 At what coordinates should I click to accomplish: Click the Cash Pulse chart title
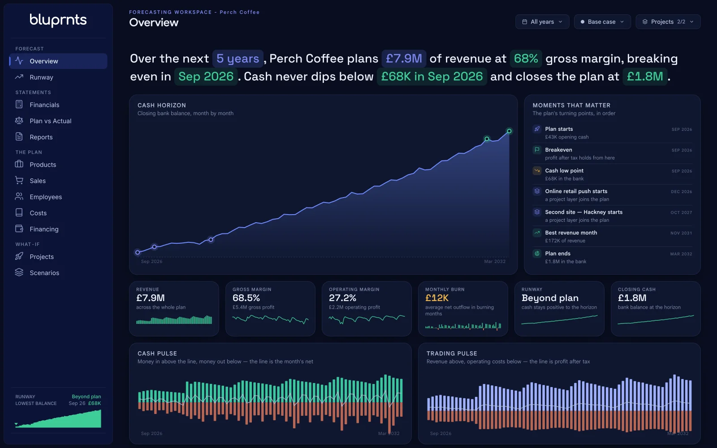(157, 353)
